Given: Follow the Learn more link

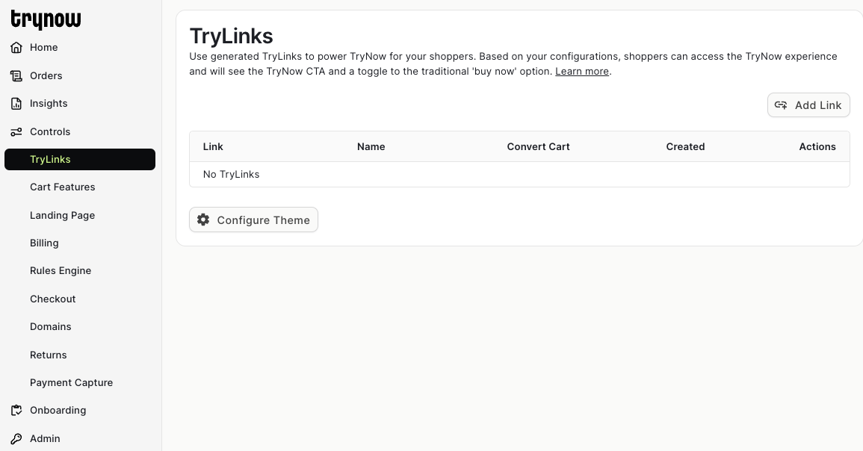Looking at the screenshot, I should pyautogui.click(x=582, y=72).
